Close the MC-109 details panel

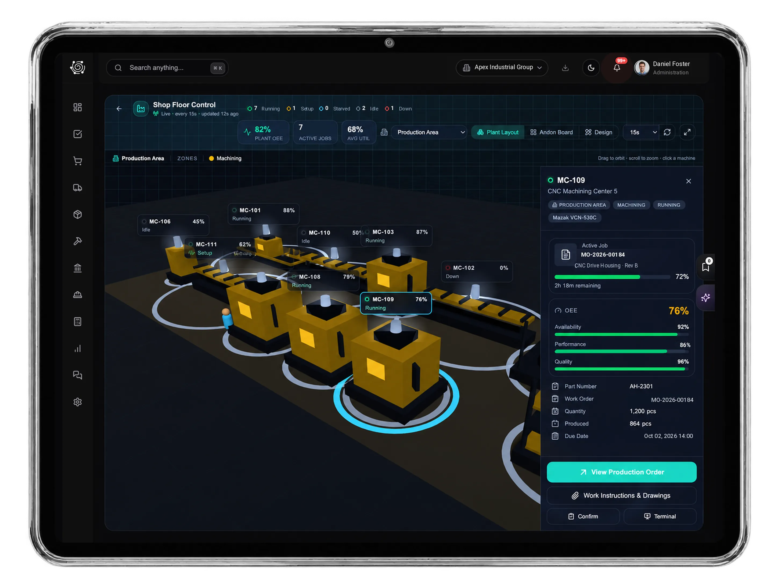[x=688, y=181]
